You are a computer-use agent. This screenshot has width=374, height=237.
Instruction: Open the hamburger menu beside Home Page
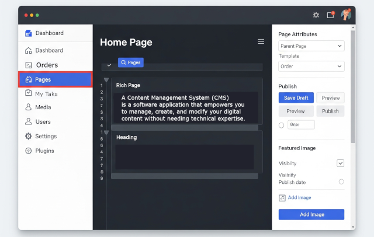pyautogui.click(x=261, y=41)
